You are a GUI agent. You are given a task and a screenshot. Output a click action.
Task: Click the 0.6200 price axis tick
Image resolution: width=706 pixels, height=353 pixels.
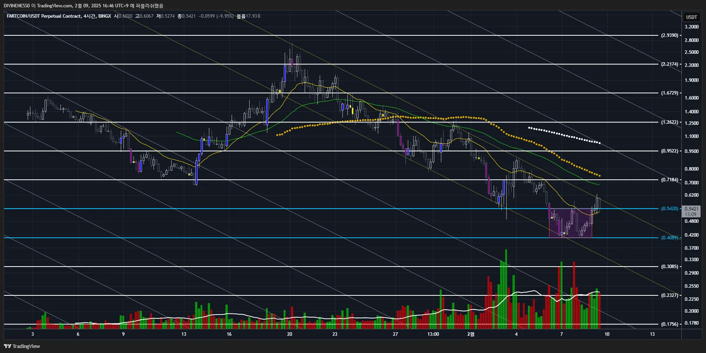click(x=691, y=195)
